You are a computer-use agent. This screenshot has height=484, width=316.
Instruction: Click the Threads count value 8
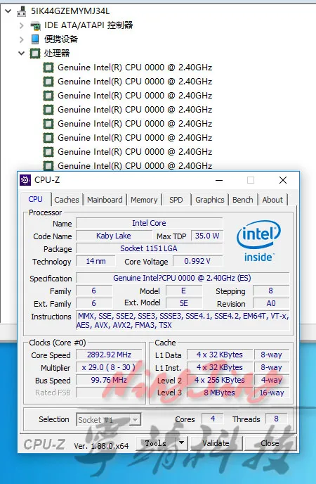(276, 419)
